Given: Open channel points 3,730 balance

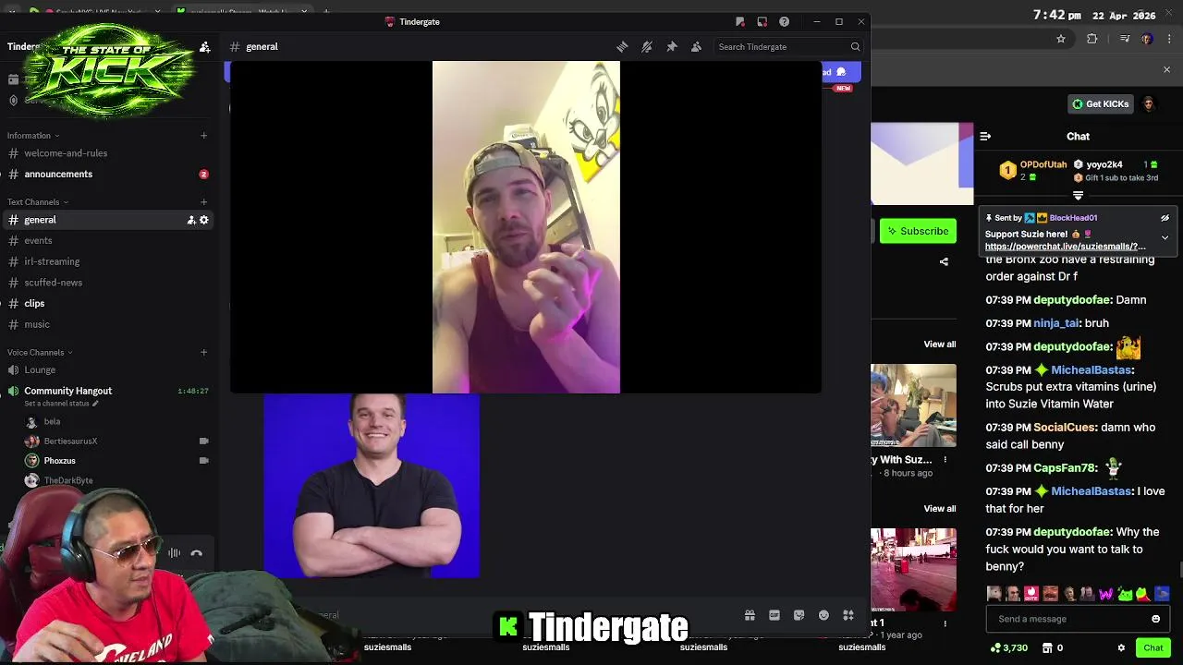Looking at the screenshot, I should coord(1009,648).
